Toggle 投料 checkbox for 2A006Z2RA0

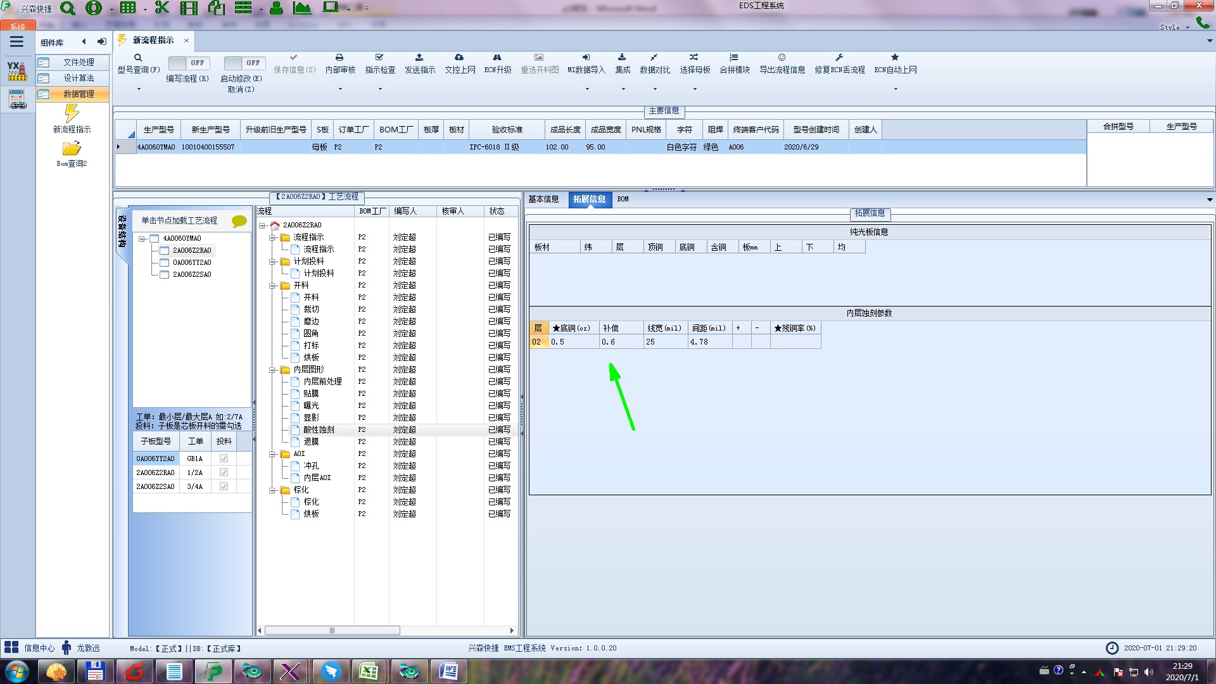click(224, 472)
